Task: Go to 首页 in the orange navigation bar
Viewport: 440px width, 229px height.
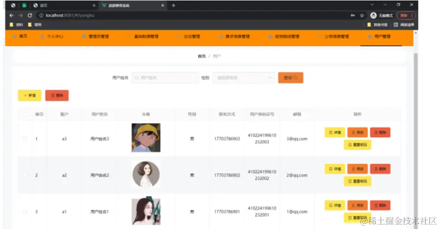Action: click(x=20, y=36)
